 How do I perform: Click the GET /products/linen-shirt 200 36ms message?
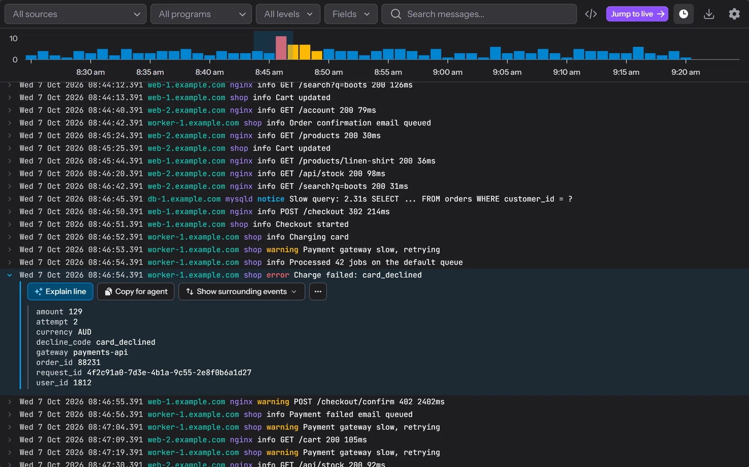point(358,161)
